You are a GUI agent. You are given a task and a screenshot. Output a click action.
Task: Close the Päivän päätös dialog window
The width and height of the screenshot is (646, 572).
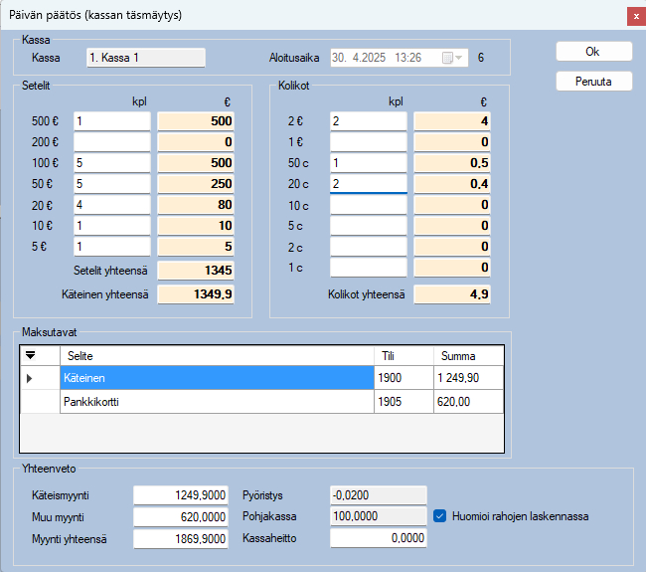click(635, 16)
